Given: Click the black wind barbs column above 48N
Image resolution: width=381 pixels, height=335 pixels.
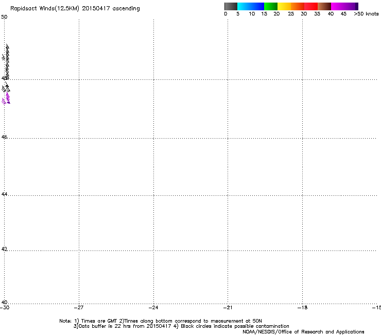Looking at the screenshot, I should [7, 62].
